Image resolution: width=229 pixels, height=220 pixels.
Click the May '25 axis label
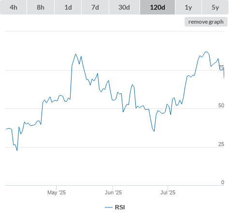pos(57,192)
